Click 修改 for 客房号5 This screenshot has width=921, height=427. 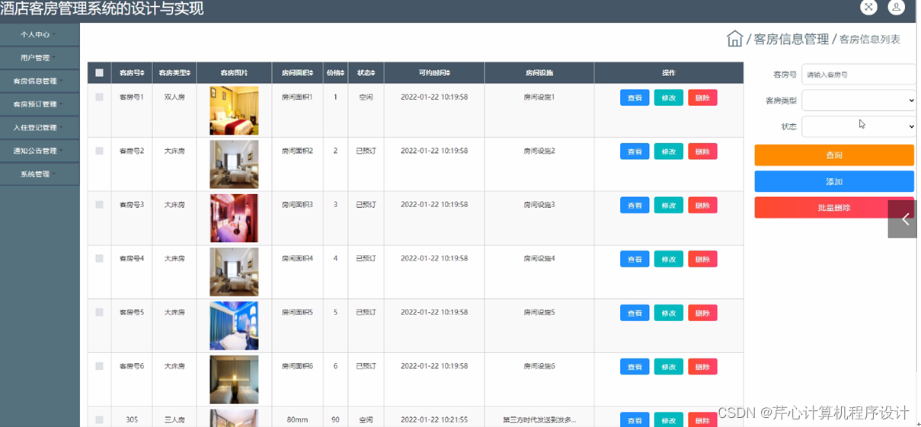pyautogui.click(x=669, y=313)
